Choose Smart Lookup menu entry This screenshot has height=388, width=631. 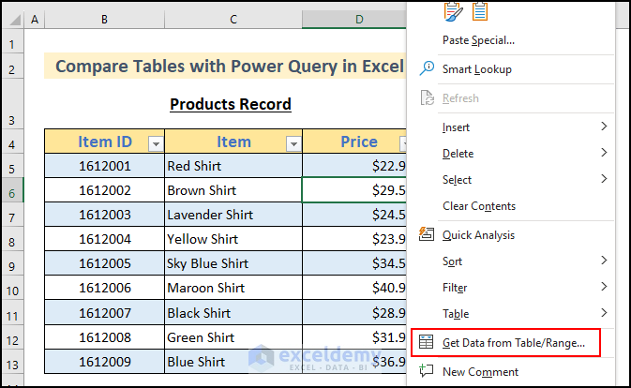point(477,69)
